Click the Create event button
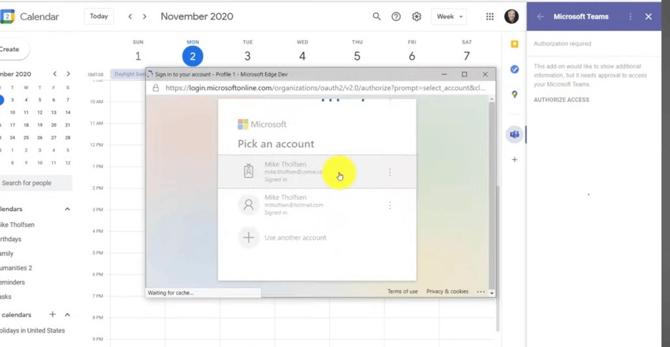Viewport: 670px width, 347px height. tap(14, 50)
